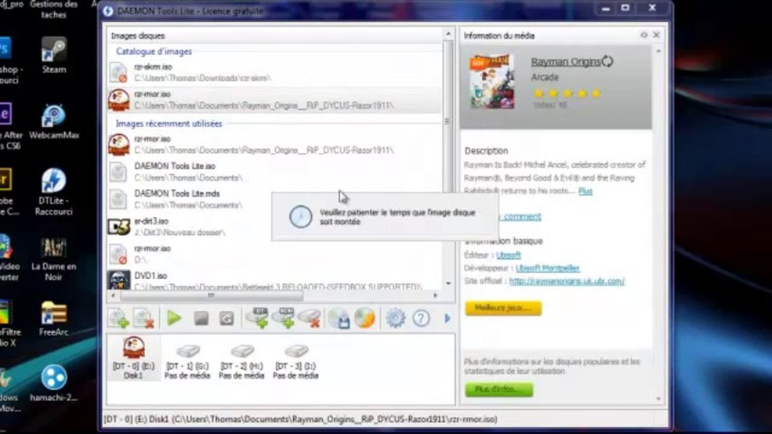Screen dimensions: 772x434
Task: Open the FreeArc desktop shortcut
Action: click(54, 319)
